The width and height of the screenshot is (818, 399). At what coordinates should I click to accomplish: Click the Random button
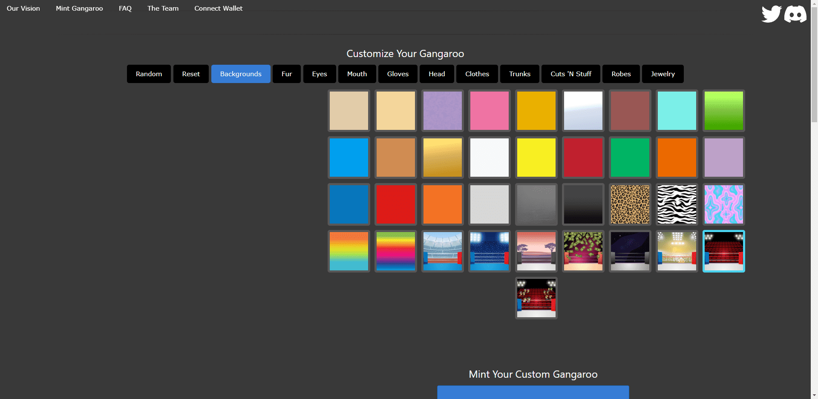coord(149,74)
